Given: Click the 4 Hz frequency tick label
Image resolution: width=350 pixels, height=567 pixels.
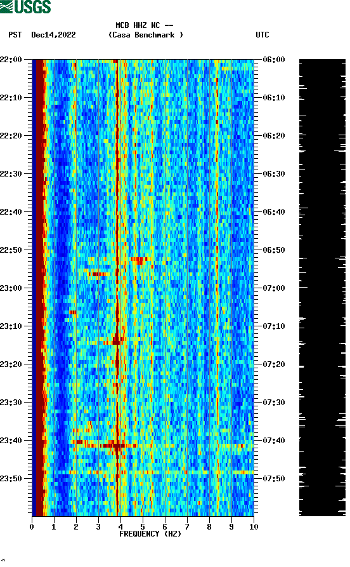Looking at the screenshot, I should 120,527.
